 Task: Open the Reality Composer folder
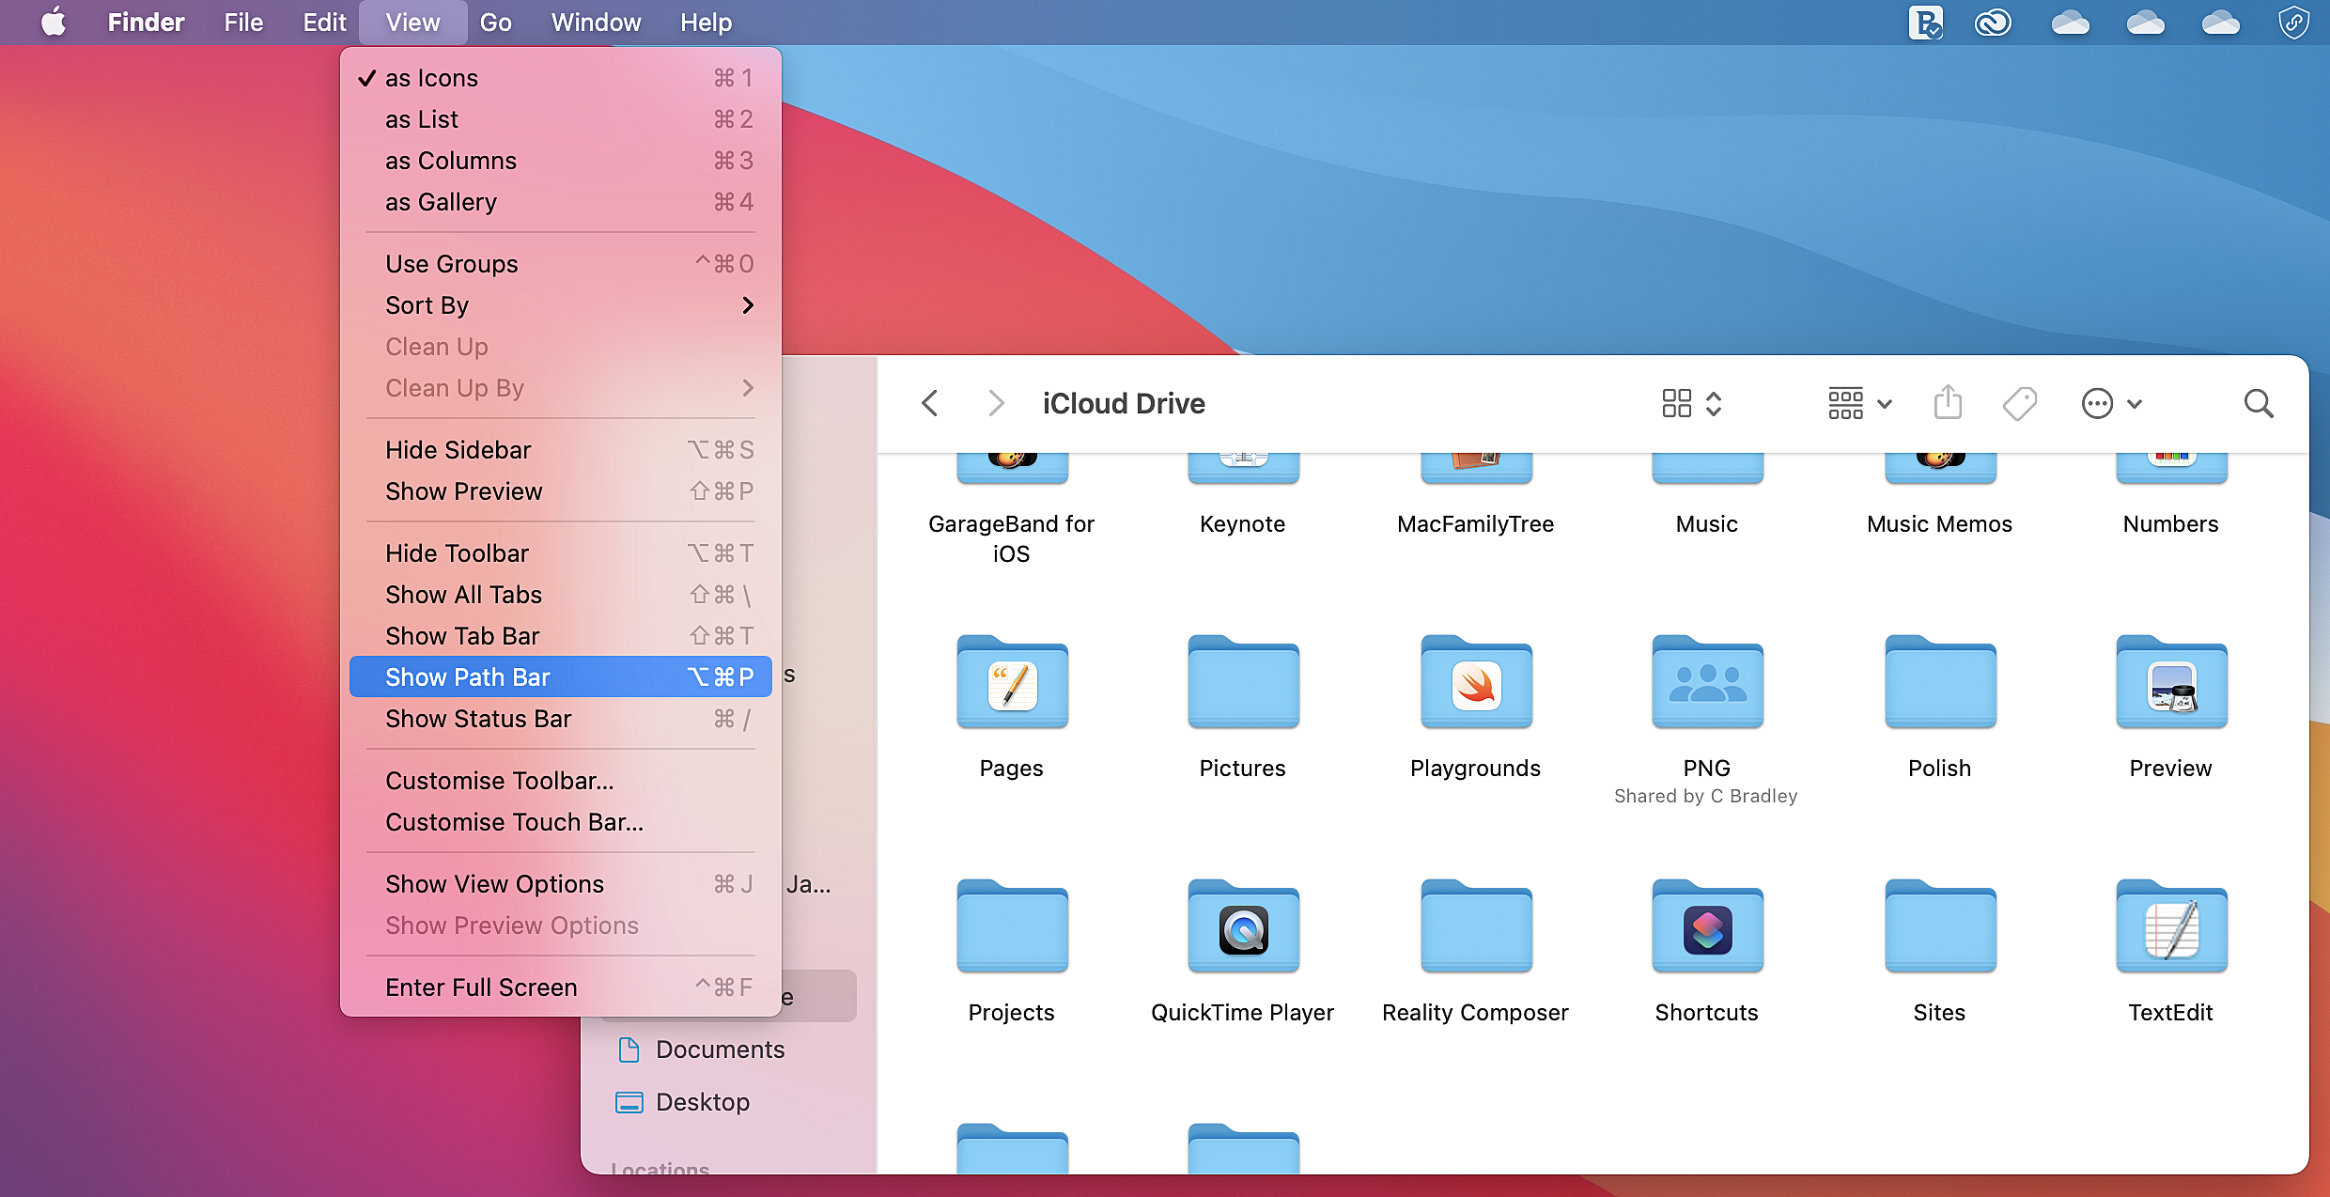pos(1476,927)
